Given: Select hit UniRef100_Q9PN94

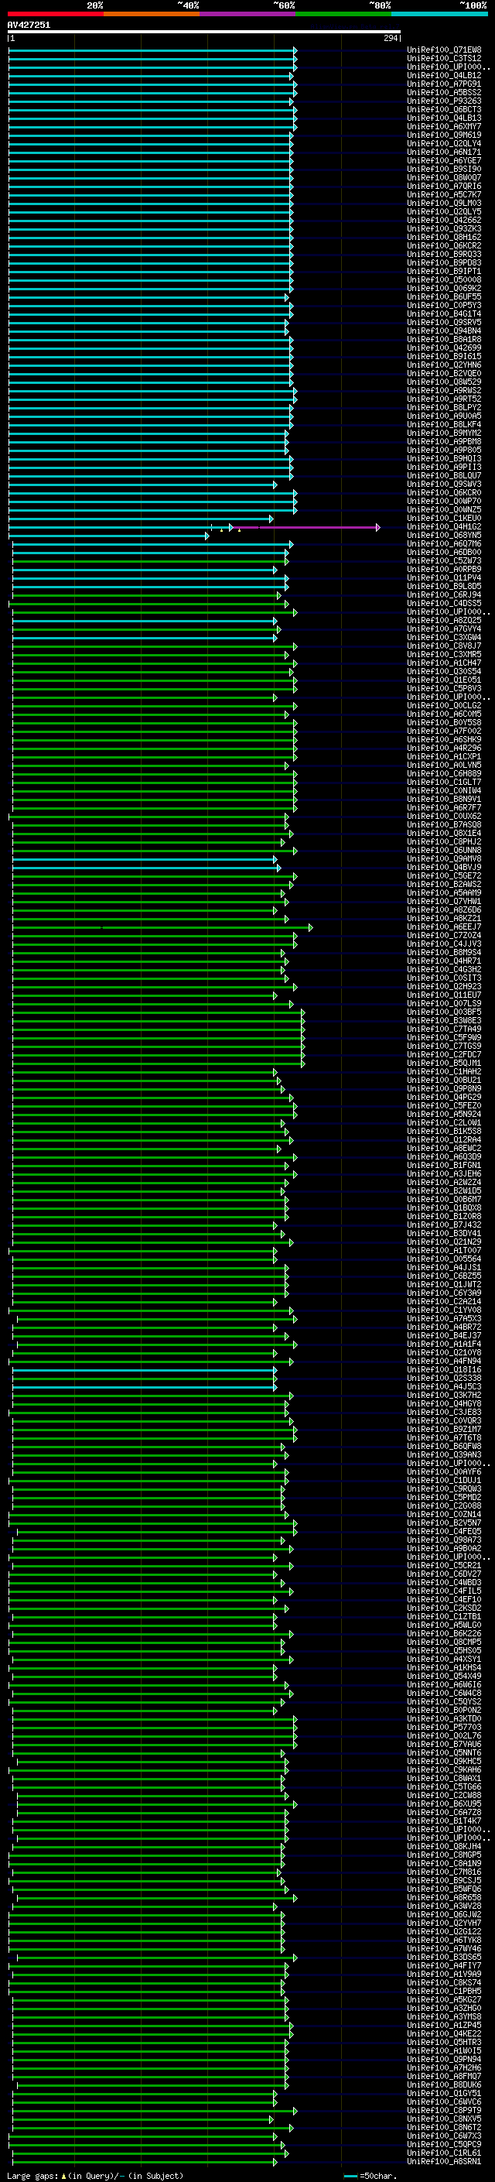Looking at the screenshot, I should click(444, 2059).
